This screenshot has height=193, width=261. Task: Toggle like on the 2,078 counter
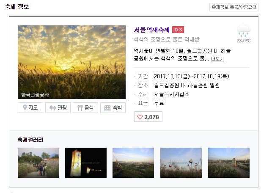[148, 117]
